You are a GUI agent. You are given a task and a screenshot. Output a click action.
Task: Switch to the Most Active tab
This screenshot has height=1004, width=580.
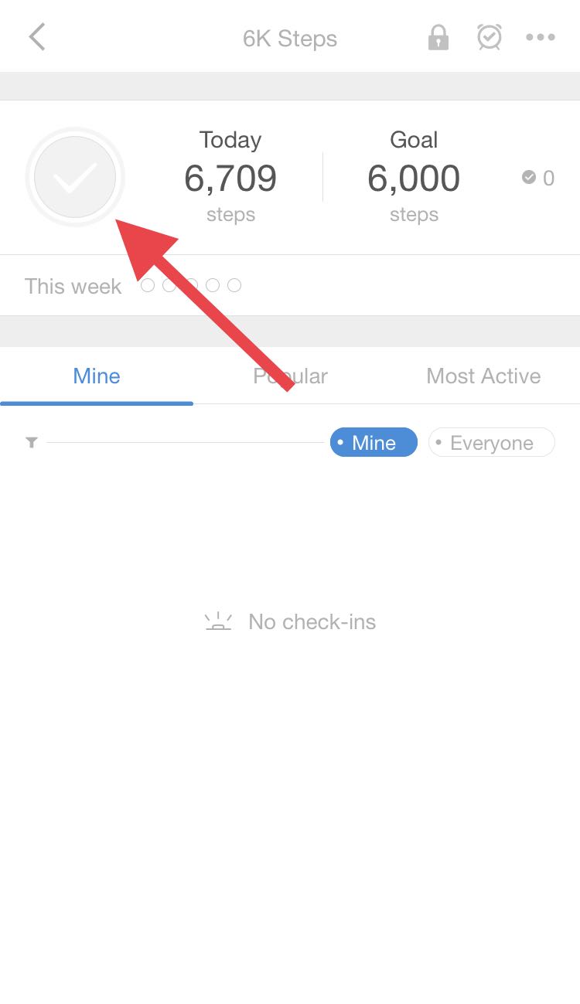coord(483,376)
